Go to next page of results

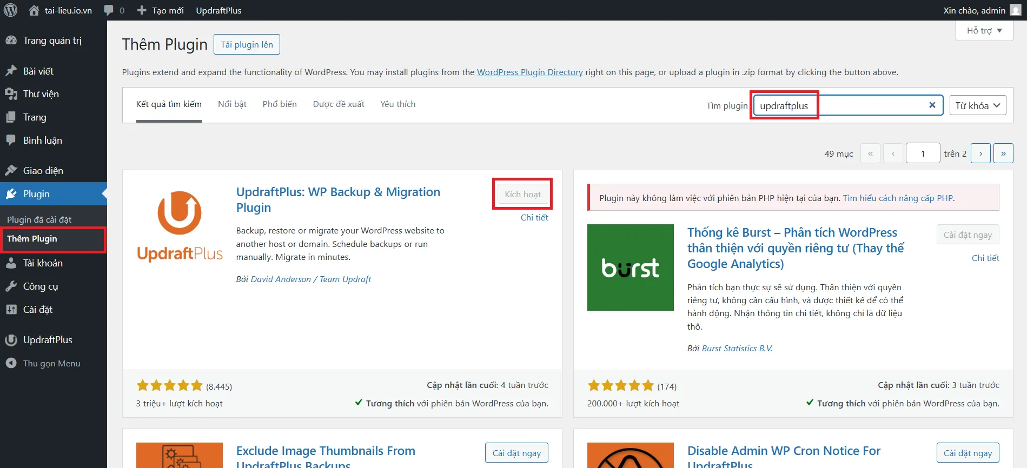click(x=980, y=153)
